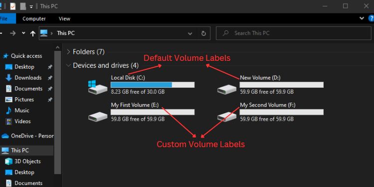This screenshot has width=374, height=187.
Task: Refresh This PC view
Action: tap(203, 33)
